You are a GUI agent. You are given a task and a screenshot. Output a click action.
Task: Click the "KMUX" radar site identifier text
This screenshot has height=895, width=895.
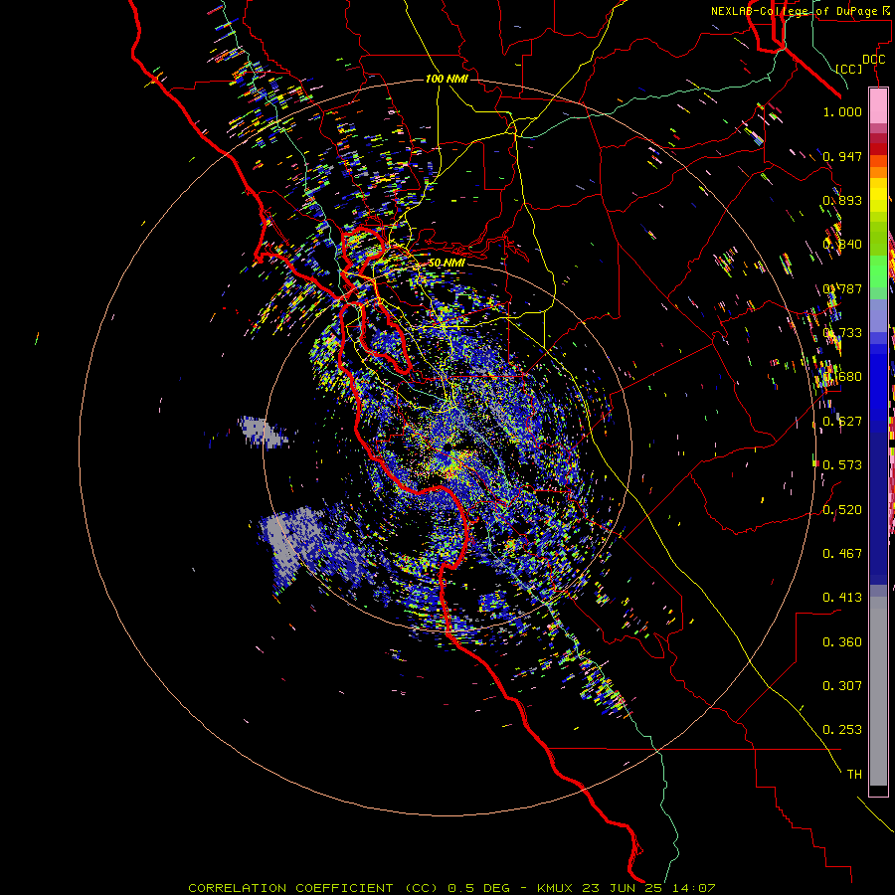[x=557, y=888]
